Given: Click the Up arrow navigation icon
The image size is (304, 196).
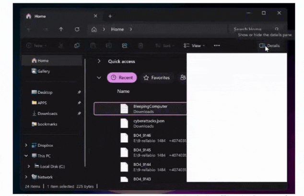Looking at the screenshot, I should click(x=61, y=30).
